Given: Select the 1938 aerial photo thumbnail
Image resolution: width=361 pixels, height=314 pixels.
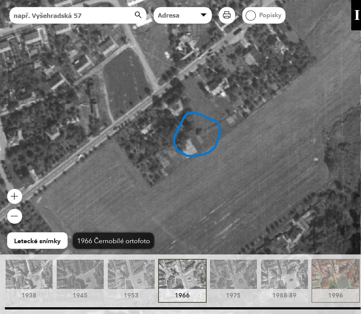Looking at the screenshot, I should tap(29, 280).
